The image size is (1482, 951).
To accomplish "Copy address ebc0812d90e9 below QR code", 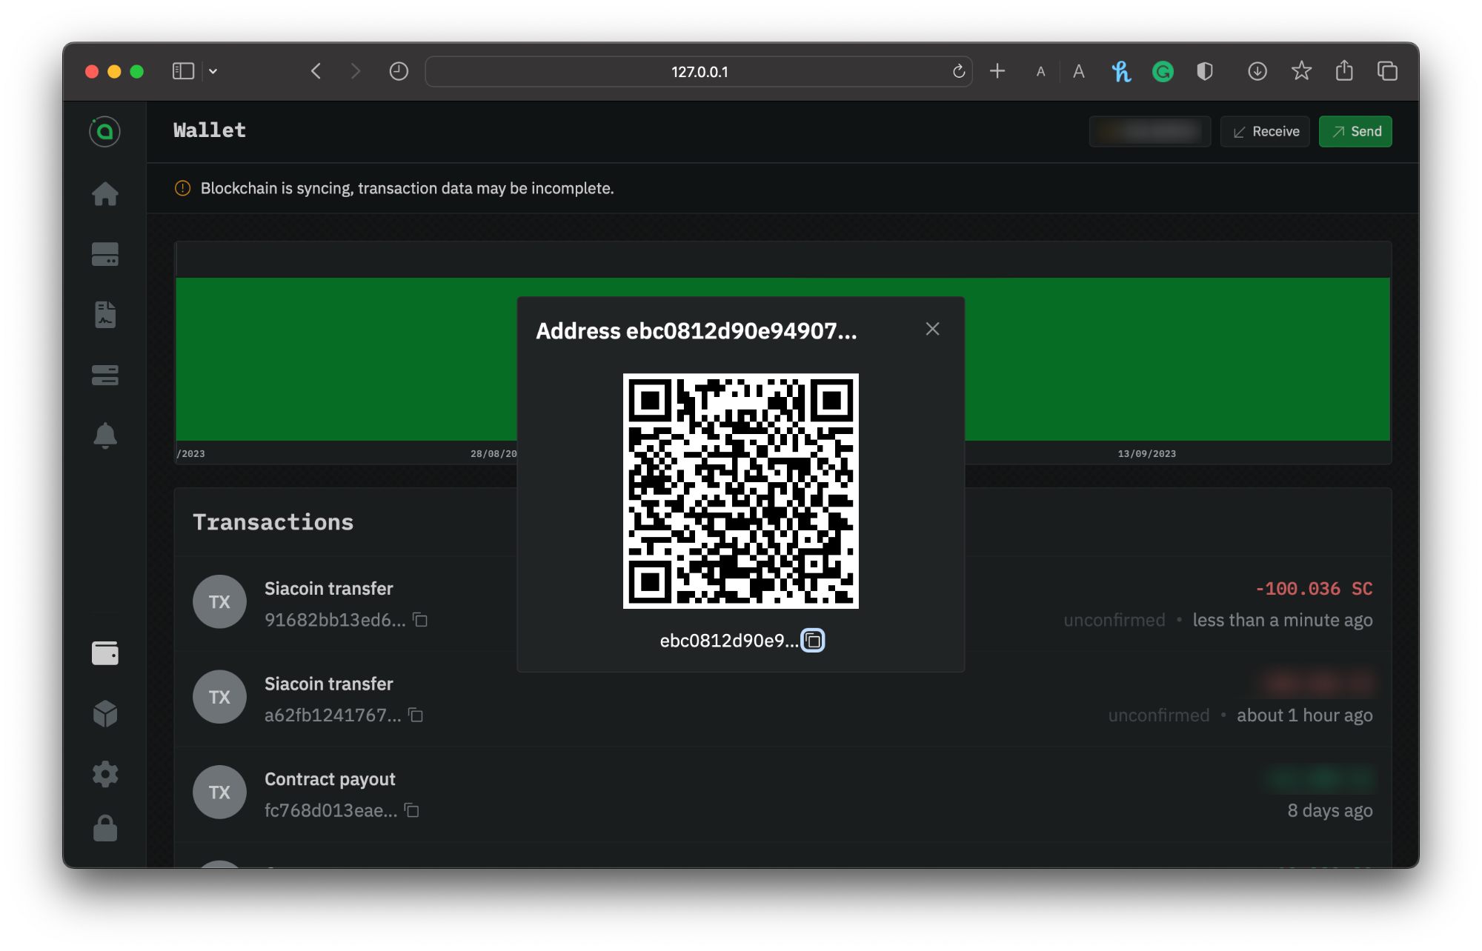I will tap(813, 641).
